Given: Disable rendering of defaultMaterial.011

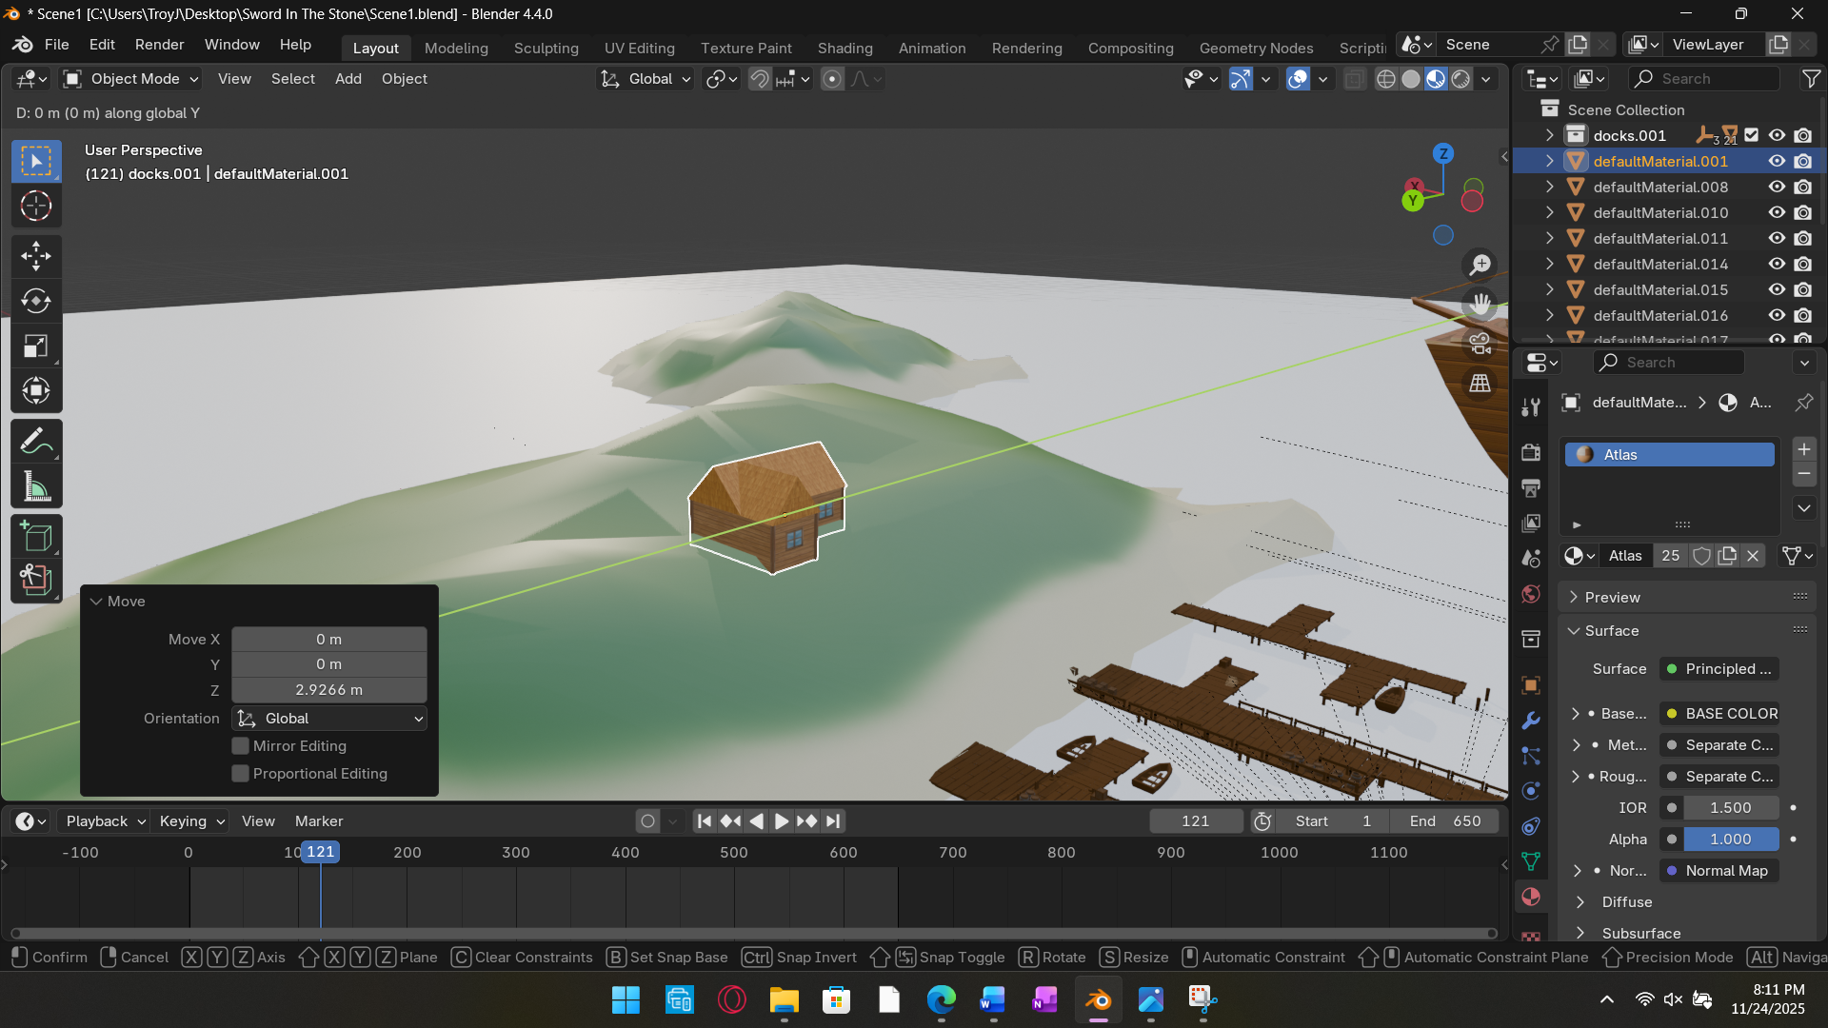Looking at the screenshot, I should tap(1802, 239).
